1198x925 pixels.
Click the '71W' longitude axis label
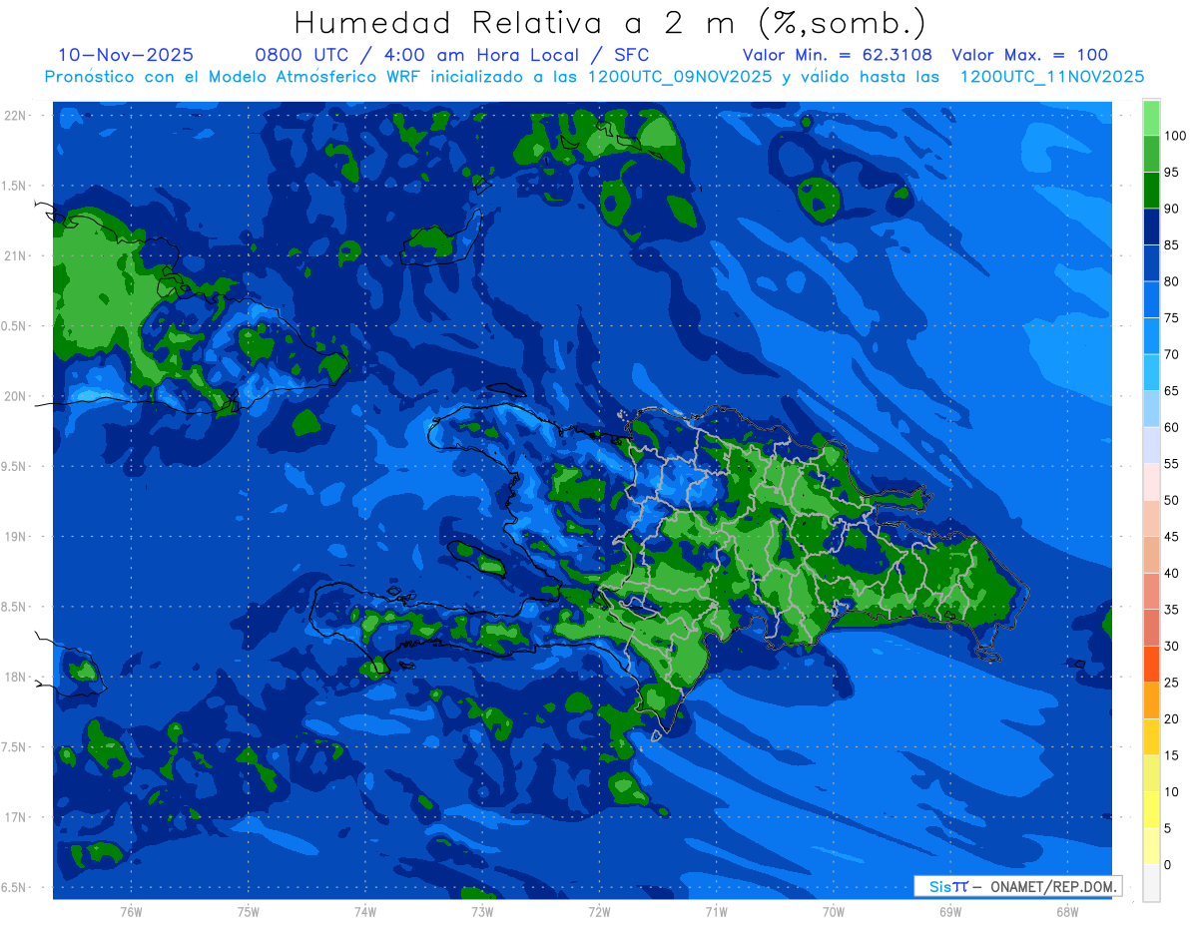(716, 912)
